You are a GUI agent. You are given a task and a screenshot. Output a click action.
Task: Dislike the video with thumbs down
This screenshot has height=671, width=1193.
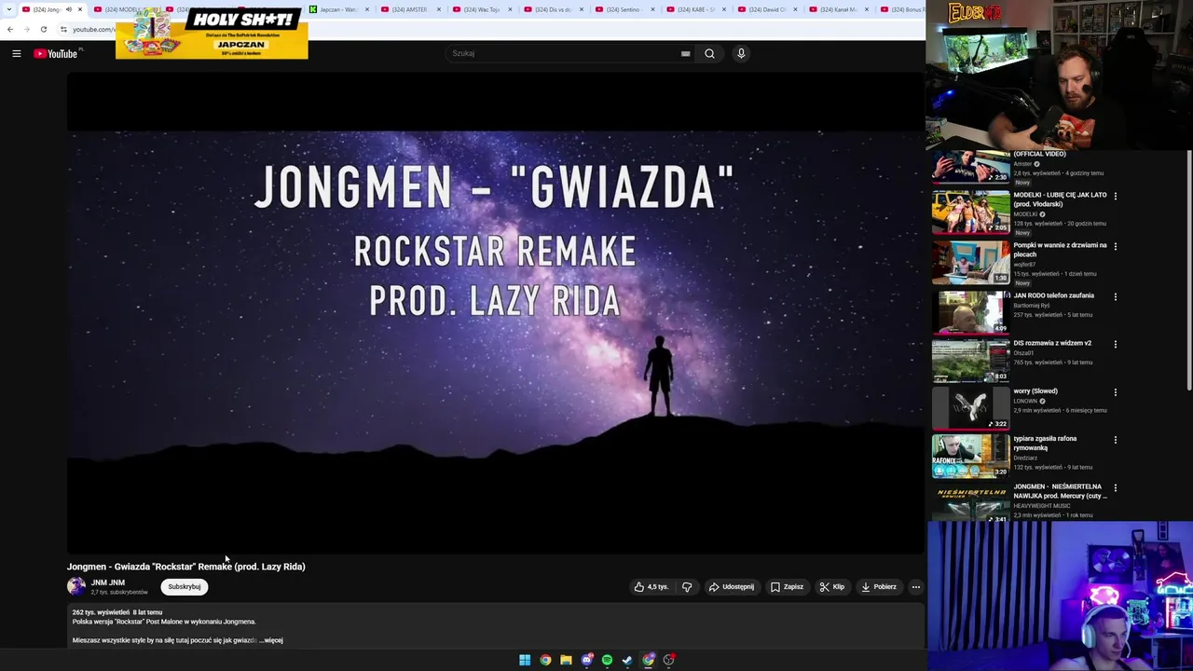[687, 587]
